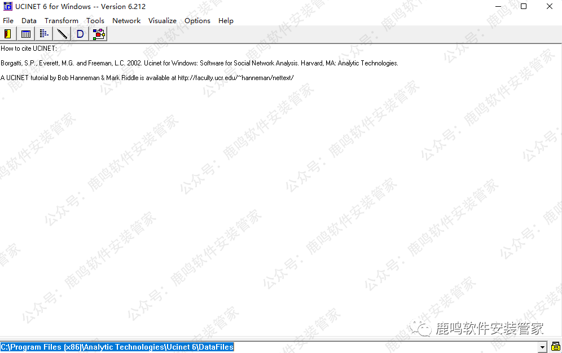
Task: Open the Transform menu
Action: [62, 21]
